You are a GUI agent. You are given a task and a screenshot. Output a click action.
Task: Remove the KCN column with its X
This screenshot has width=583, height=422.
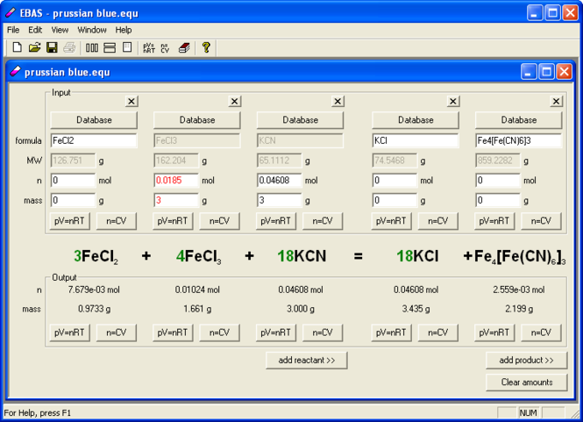tap(338, 101)
